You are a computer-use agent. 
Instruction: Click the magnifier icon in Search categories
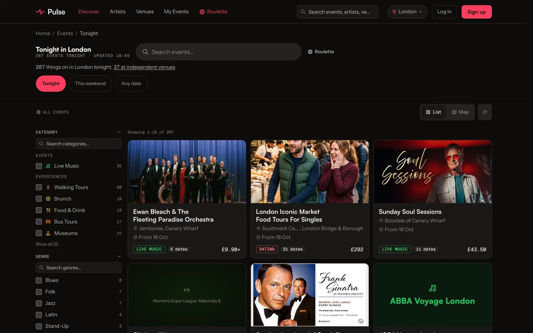tap(41, 144)
